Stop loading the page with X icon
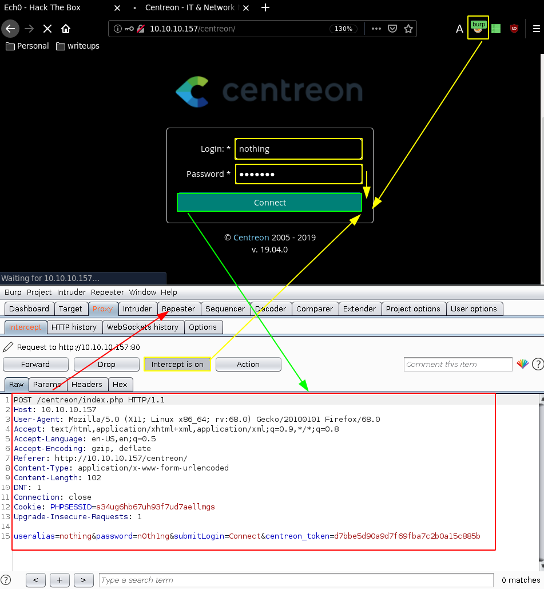This screenshot has height=589, width=544. 47,29
